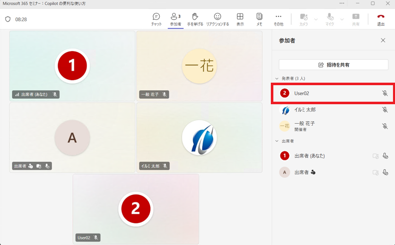Toggle 一般 花子's microphone in participant list
Screen dimensions: 395x245
(384, 126)
